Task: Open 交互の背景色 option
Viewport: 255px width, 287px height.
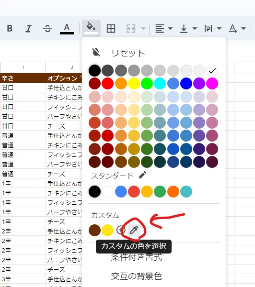Action: 137,276
